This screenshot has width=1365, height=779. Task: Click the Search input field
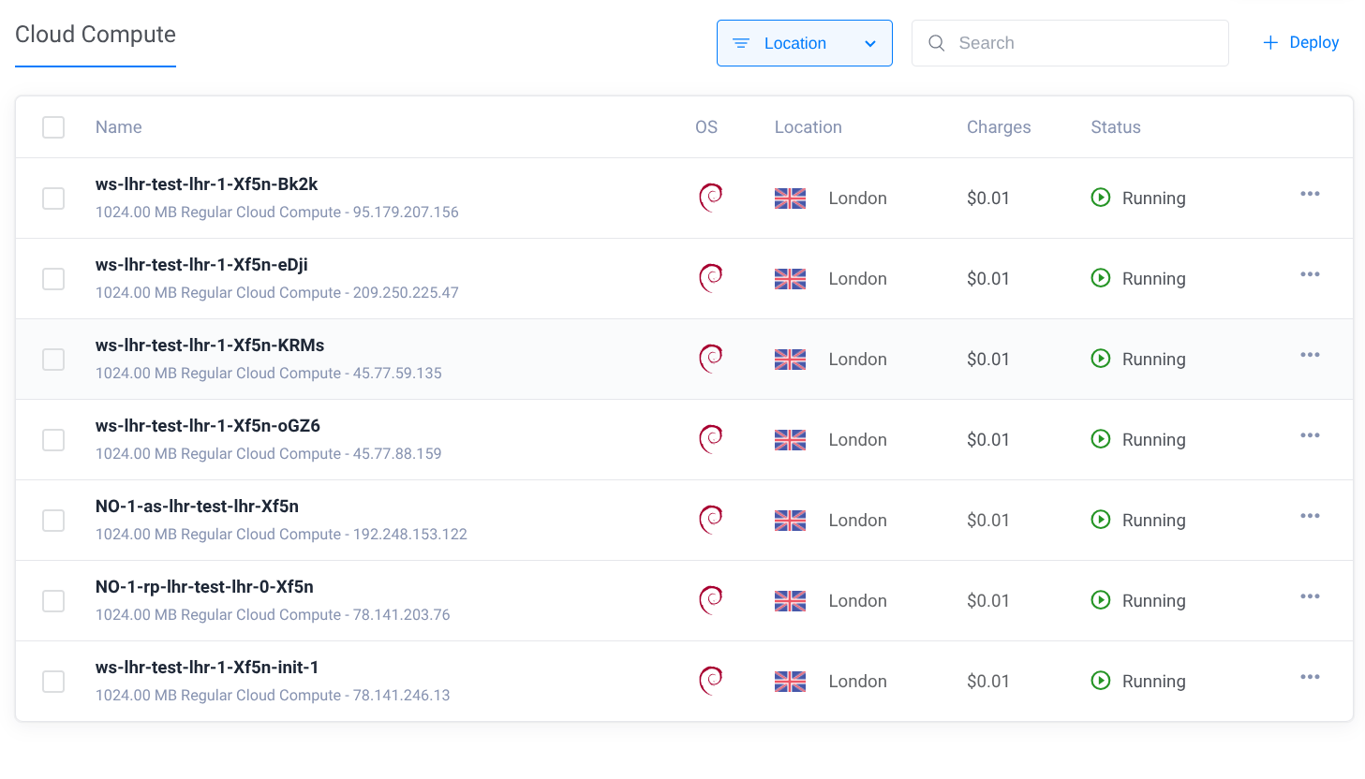click(x=1087, y=43)
